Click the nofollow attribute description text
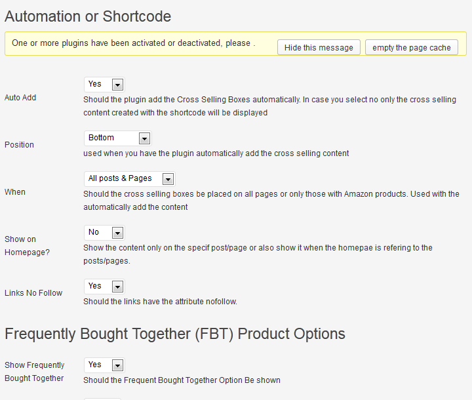Image resolution: width=472 pixels, height=400 pixels. tap(160, 302)
